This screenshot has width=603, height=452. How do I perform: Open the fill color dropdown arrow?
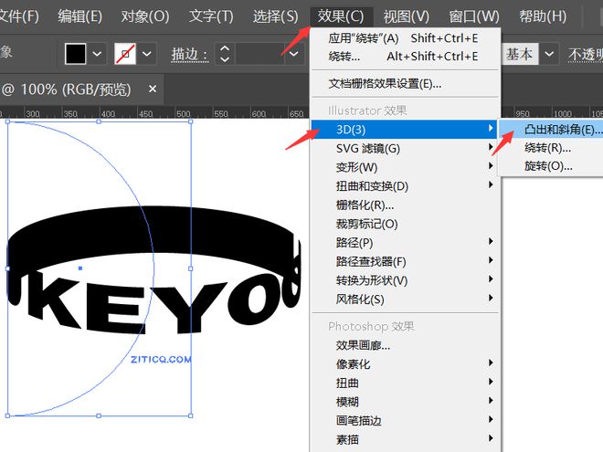click(x=99, y=54)
